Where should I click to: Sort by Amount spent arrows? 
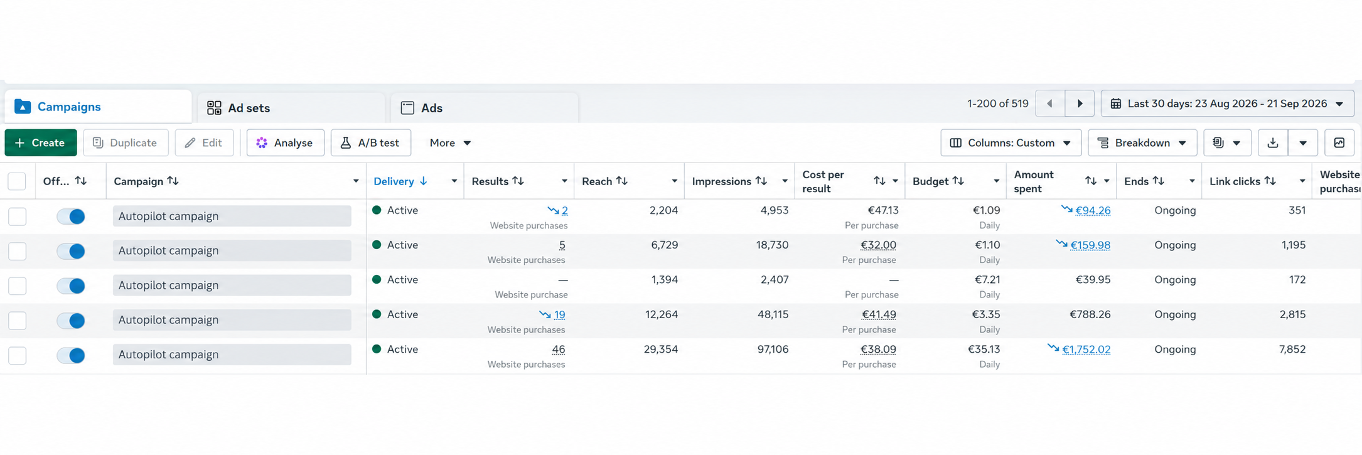(1091, 181)
